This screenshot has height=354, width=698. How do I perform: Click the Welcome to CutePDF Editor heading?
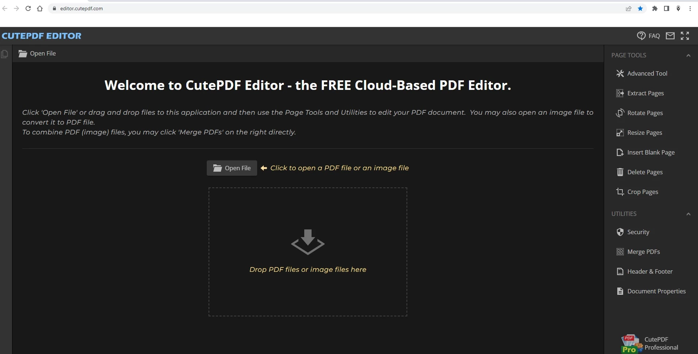click(308, 85)
